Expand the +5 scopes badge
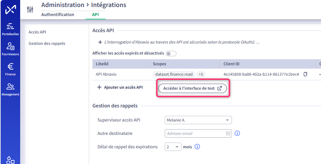This screenshot has height=164, width=321. pyautogui.click(x=201, y=74)
